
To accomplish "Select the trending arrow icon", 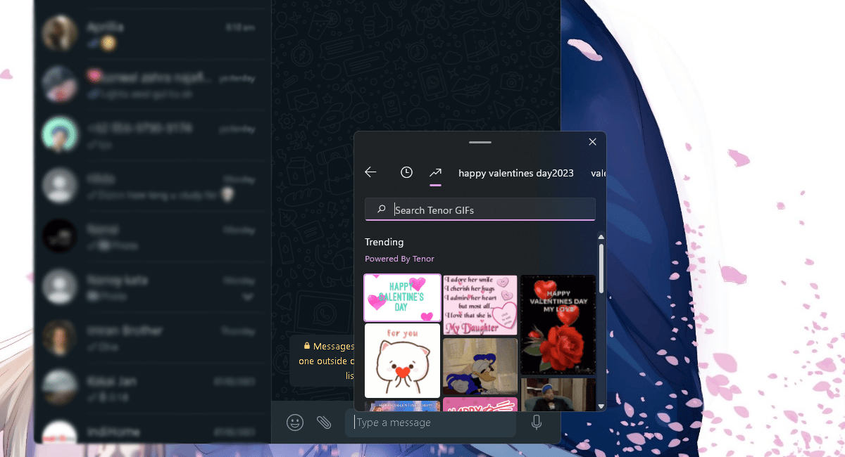I will 435,172.
